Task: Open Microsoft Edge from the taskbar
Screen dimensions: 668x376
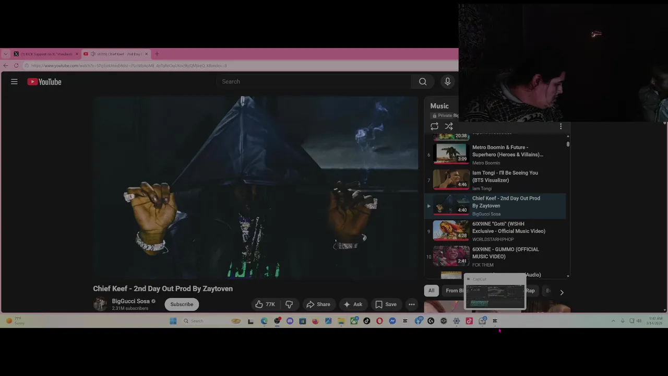Action: coord(264,321)
